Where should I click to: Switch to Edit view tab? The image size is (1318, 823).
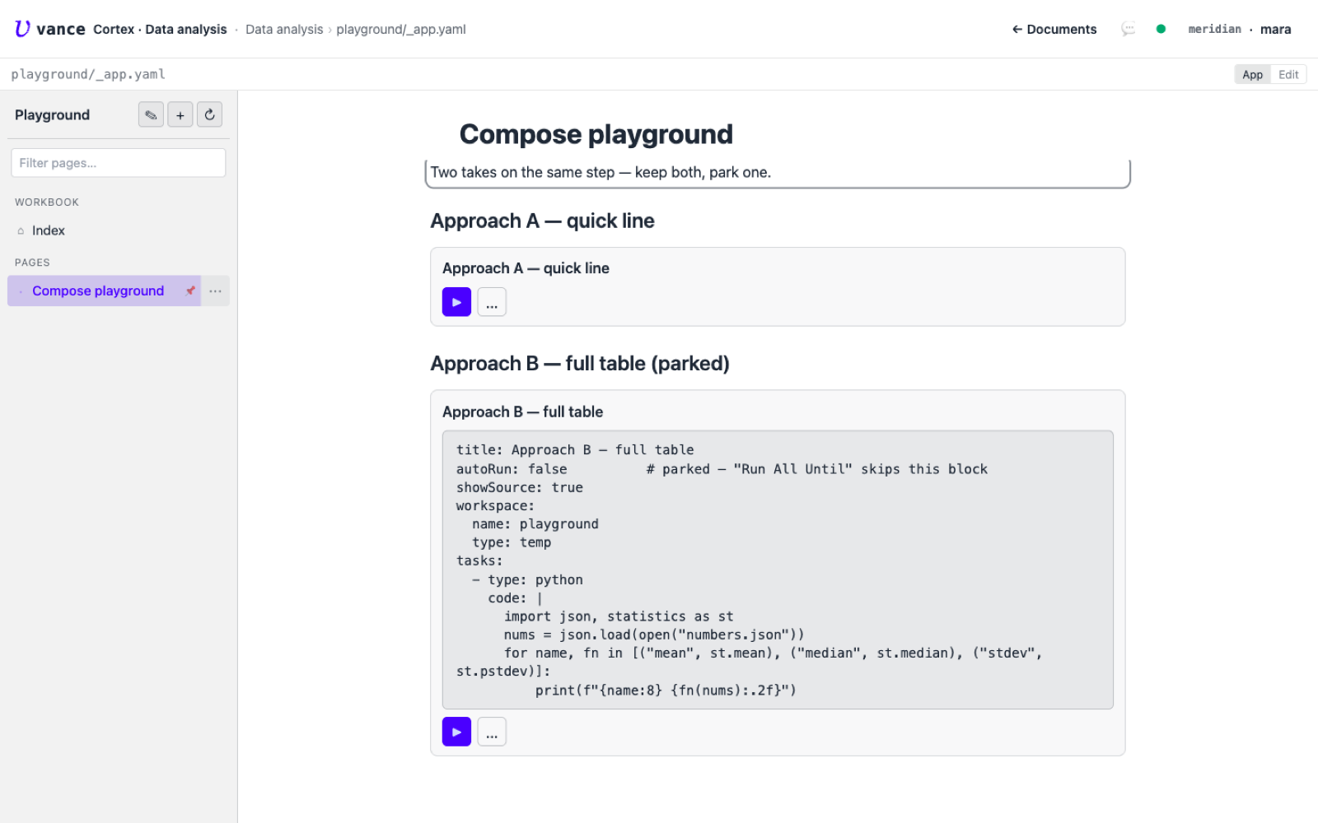click(x=1288, y=74)
